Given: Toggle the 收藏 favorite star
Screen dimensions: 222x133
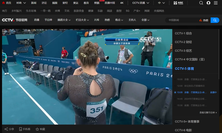Looking at the screenshot, I should [x=37, y=129].
